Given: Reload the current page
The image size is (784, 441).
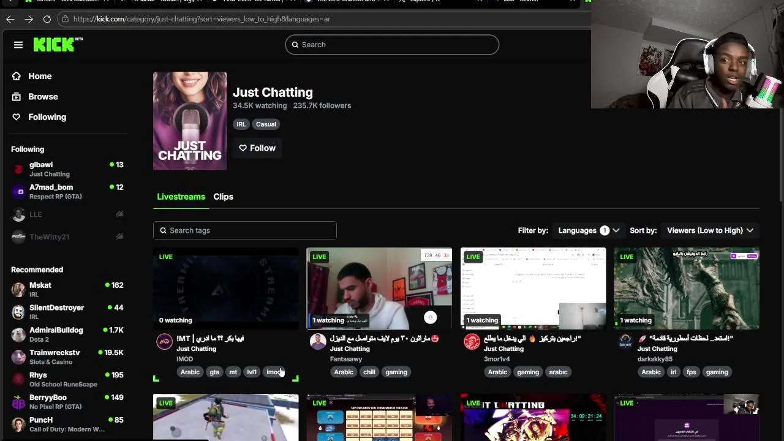Looking at the screenshot, I should point(47,19).
